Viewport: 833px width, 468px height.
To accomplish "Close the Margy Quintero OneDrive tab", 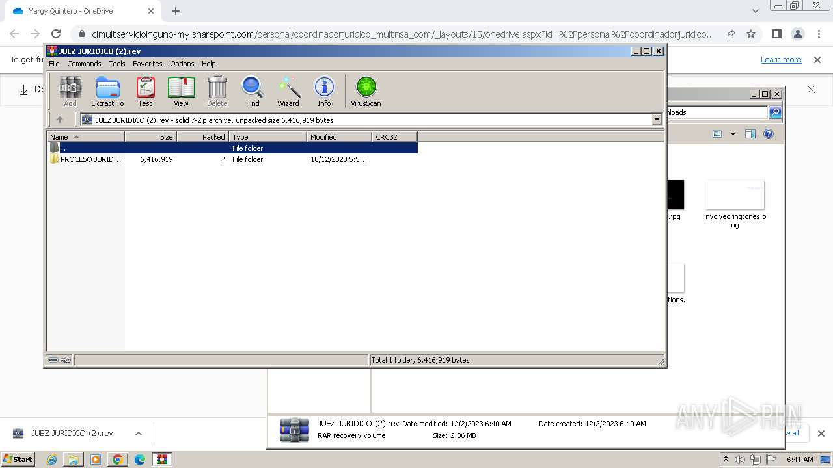I will (x=151, y=11).
